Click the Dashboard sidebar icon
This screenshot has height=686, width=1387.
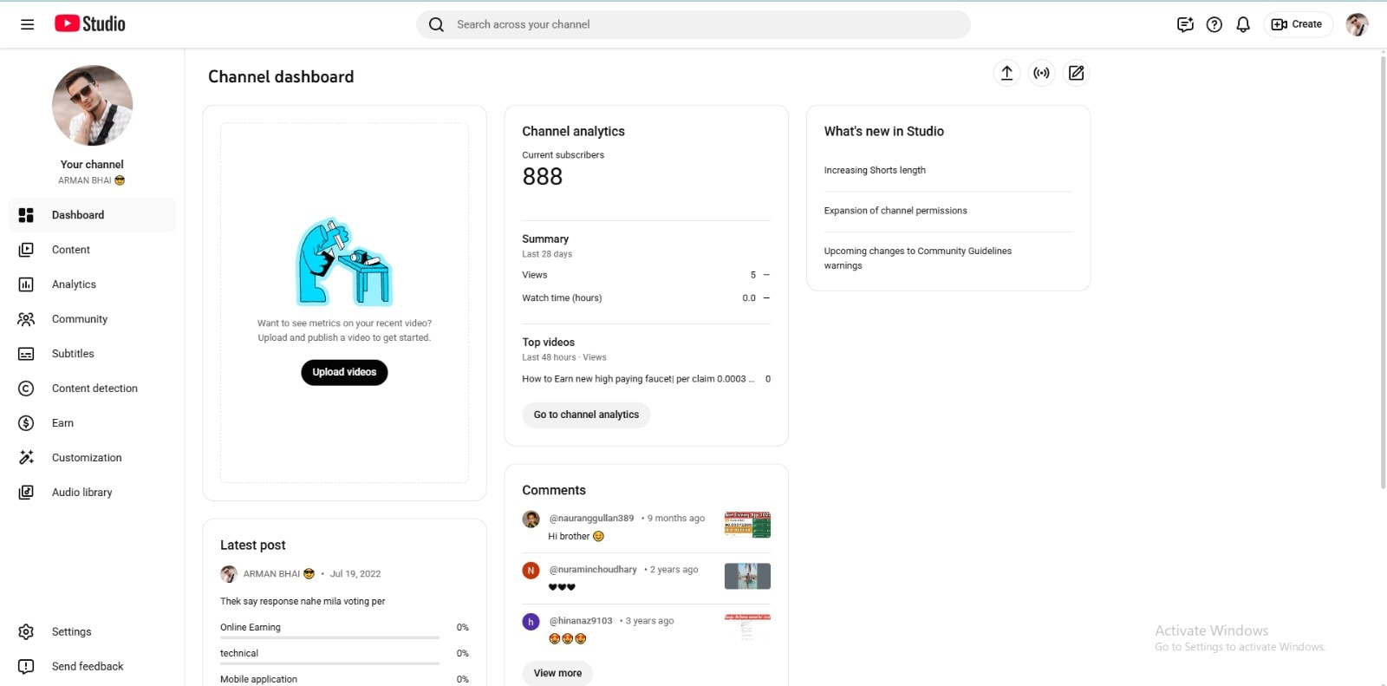coord(26,215)
